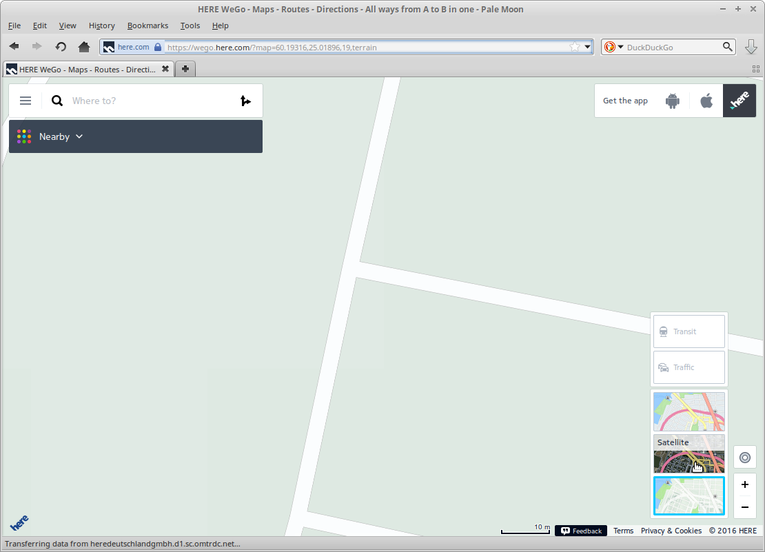
Task: Go to the browser home page
Action: pos(84,47)
